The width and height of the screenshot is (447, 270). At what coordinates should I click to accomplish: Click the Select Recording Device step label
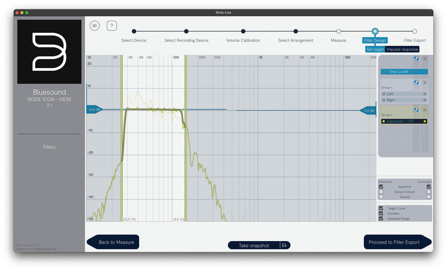[186, 40]
